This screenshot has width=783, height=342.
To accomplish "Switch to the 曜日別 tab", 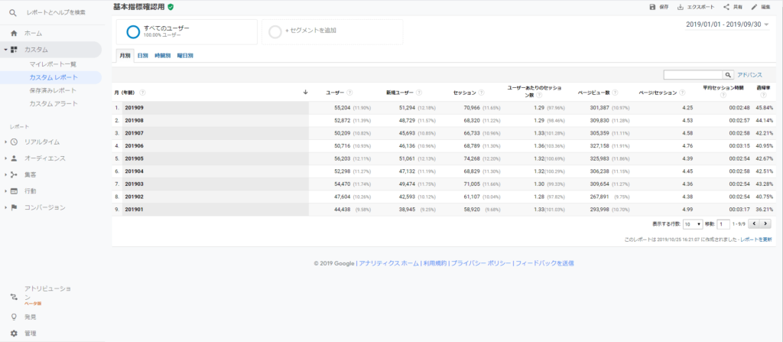I will [184, 56].
